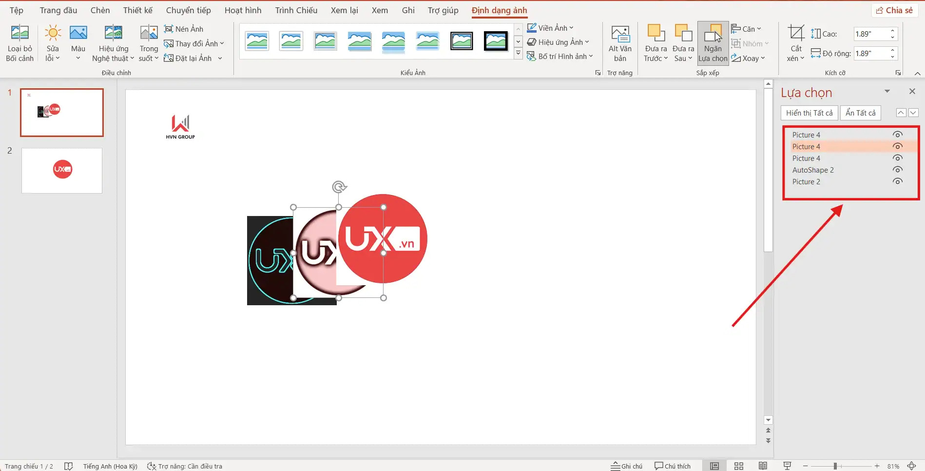This screenshot has width=925, height=471.
Task: Select the Loại bỏ Bối cảnh tool
Action: (19, 43)
